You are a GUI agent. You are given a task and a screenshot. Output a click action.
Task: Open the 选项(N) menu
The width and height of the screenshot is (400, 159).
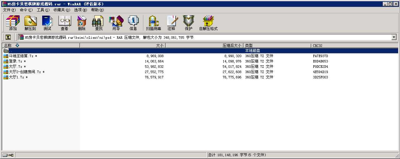tap(81, 10)
